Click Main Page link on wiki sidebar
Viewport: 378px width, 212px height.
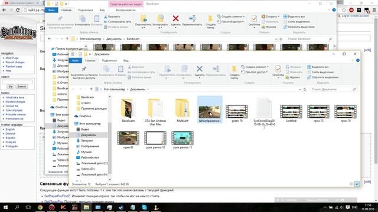pyautogui.click(x=12, y=58)
